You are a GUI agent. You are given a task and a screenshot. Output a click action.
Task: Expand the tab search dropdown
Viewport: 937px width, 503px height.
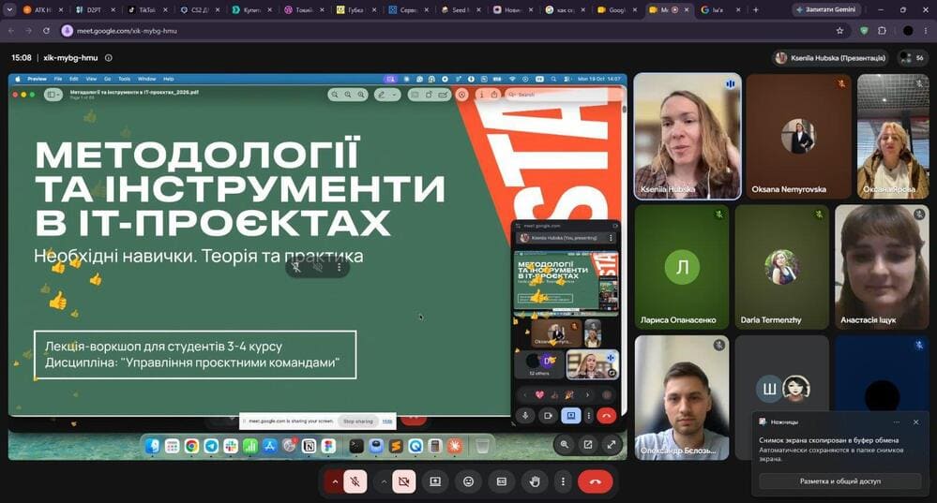(9, 9)
